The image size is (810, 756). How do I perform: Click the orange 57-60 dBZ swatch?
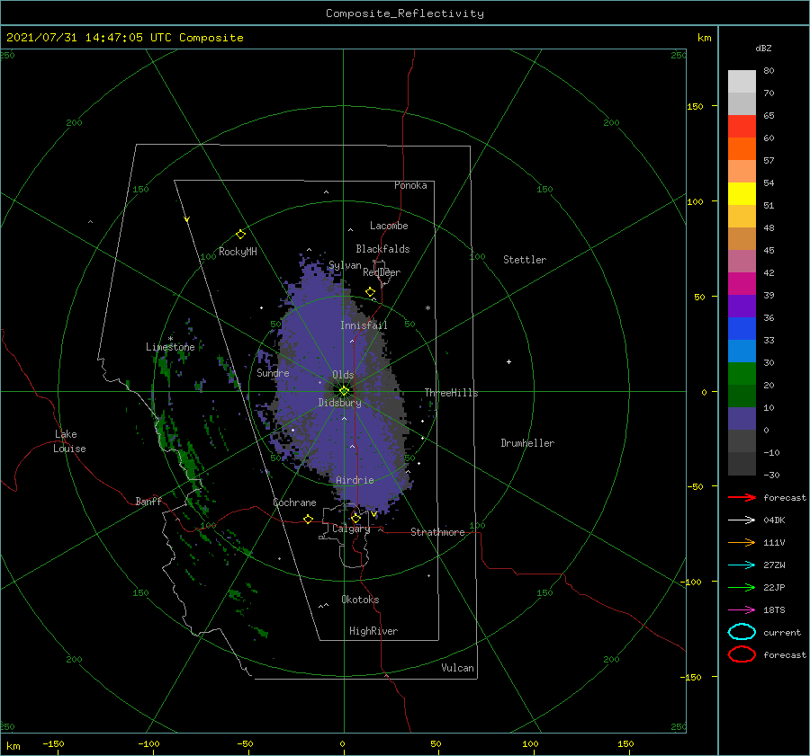[742, 149]
